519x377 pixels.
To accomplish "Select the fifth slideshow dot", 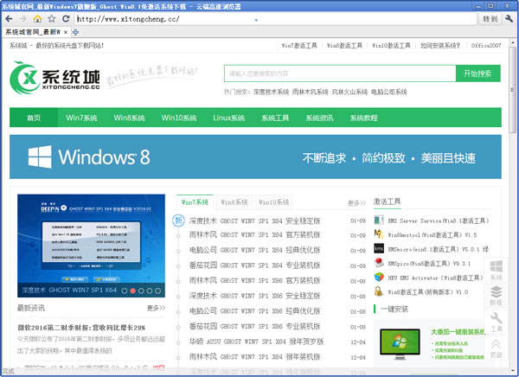I will pos(158,291).
